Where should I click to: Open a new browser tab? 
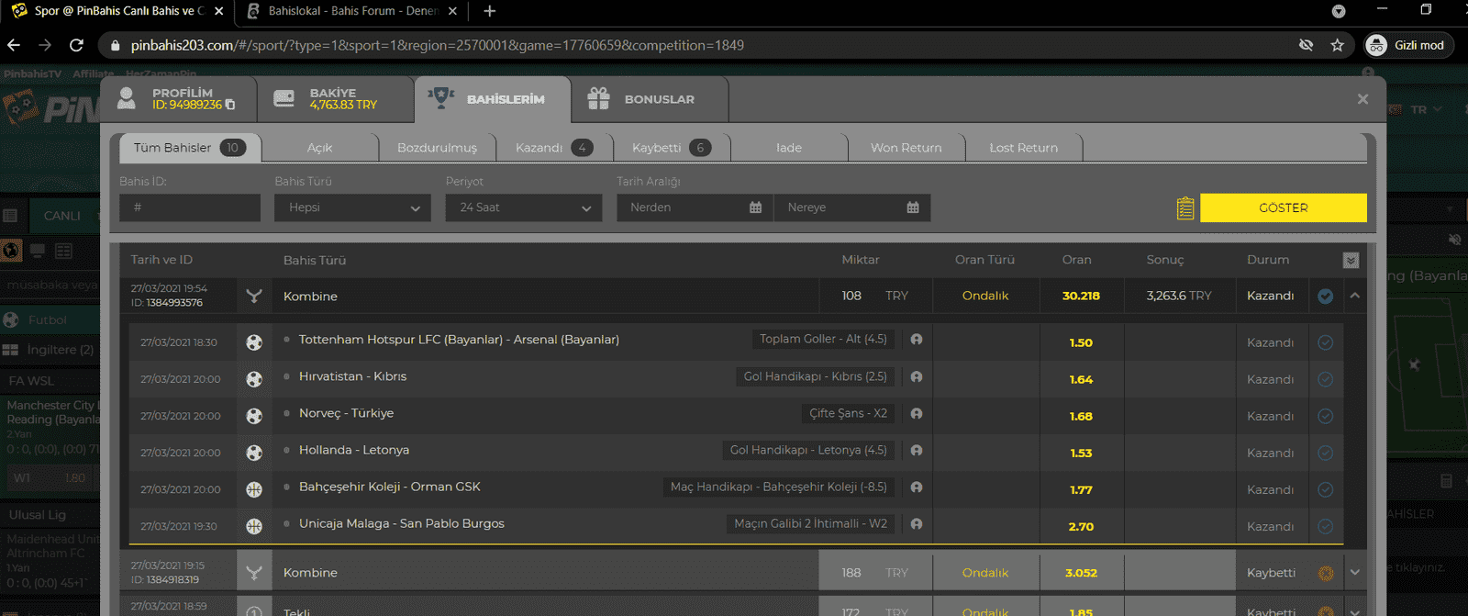tap(490, 11)
